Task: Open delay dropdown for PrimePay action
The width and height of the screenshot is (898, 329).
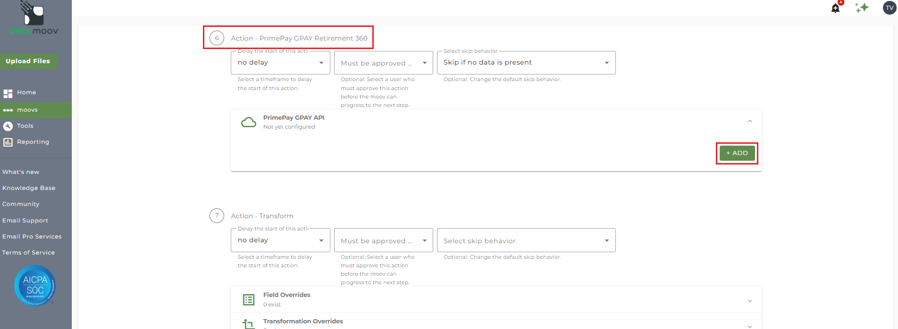Action: (x=280, y=63)
